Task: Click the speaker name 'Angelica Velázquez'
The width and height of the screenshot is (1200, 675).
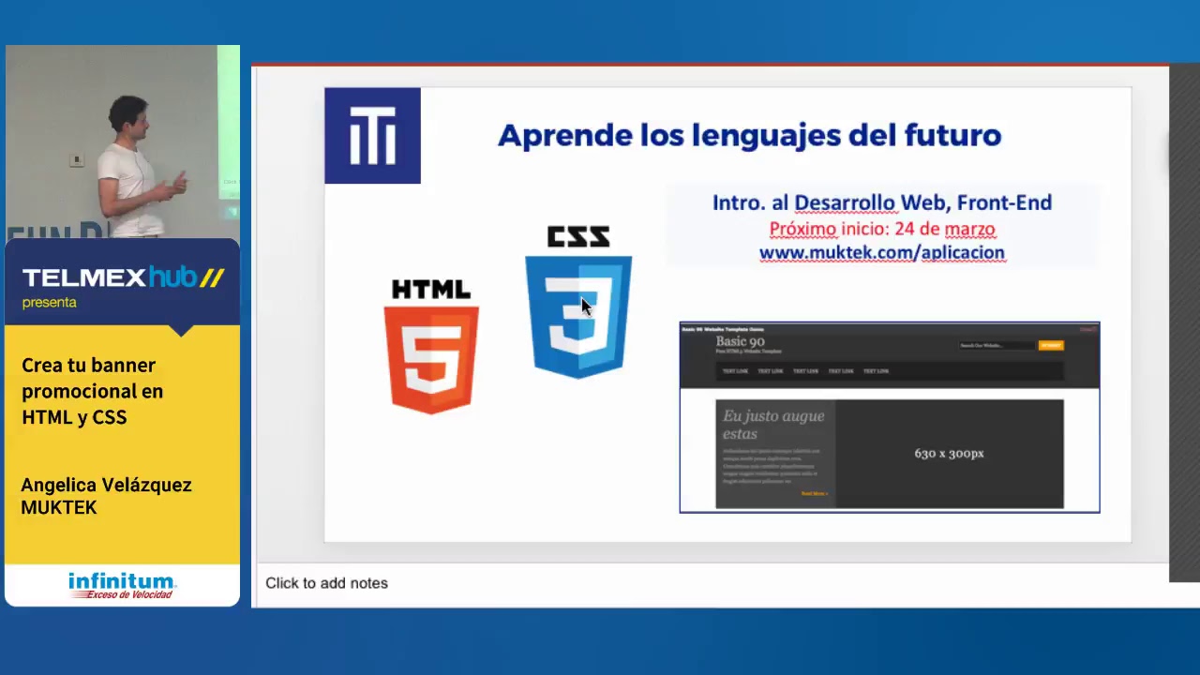Action: click(x=106, y=485)
